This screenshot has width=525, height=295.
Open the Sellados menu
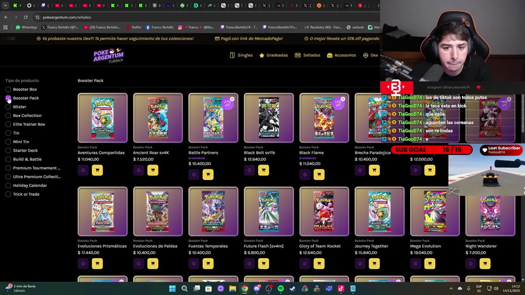(x=308, y=55)
